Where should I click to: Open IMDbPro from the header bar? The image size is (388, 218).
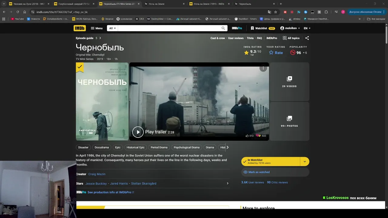coord(237,28)
